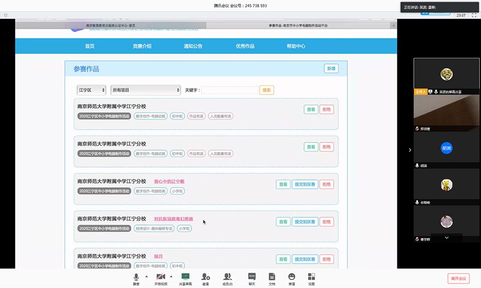Click 人员数量有误 tag on the second card
Image resolution: width=481 pixels, height=288 pixels.
tap(220, 153)
